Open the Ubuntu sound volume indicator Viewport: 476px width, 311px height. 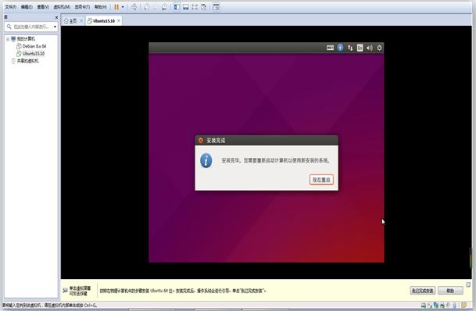tap(370, 48)
